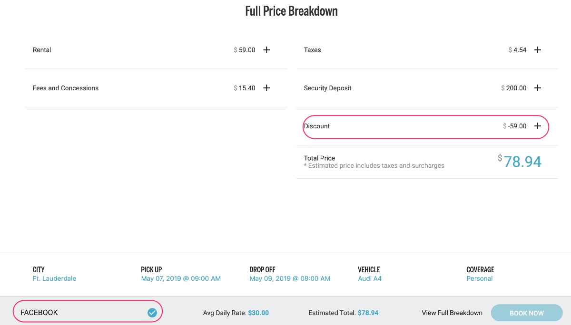Image resolution: width=571 pixels, height=325 pixels.
Task: Change the Audi A4 vehicle selection
Action: (x=370, y=278)
